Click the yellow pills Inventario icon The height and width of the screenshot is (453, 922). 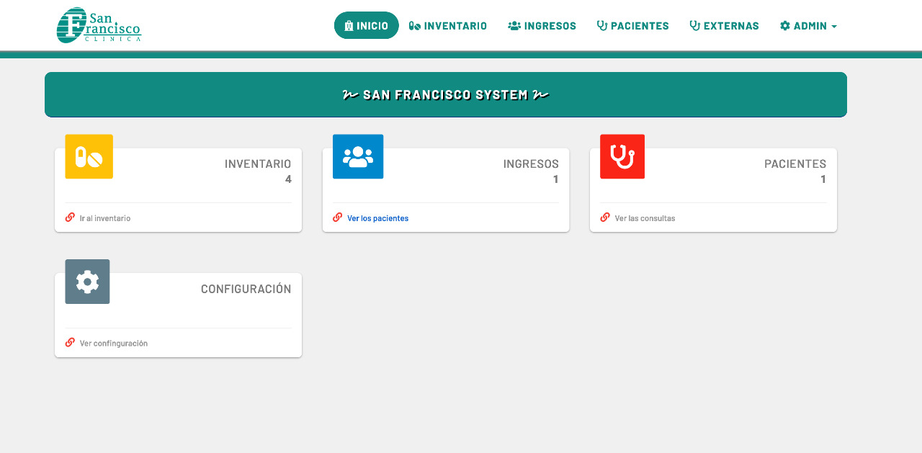[x=89, y=156]
